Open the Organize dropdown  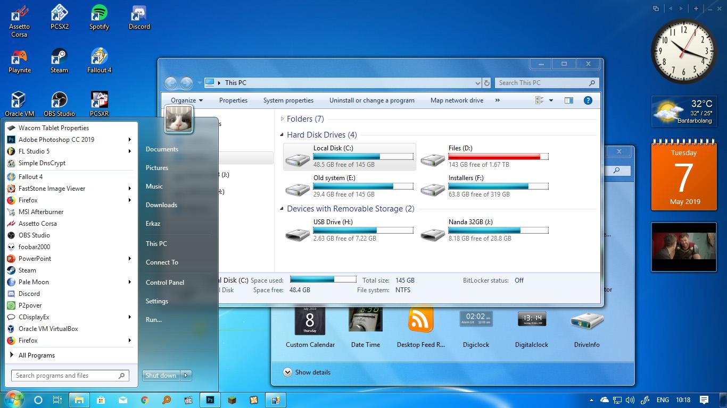[186, 100]
